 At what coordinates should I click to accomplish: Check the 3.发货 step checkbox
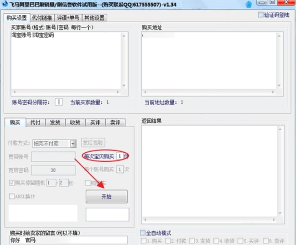coord(192,241)
